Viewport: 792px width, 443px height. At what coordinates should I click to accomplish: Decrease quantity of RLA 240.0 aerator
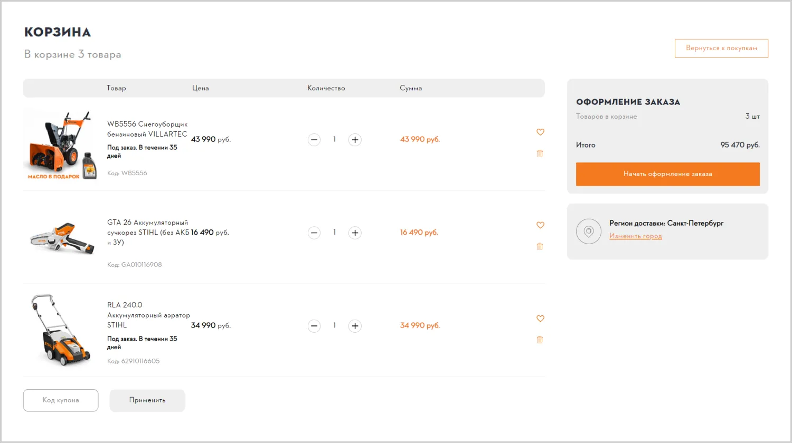point(314,326)
